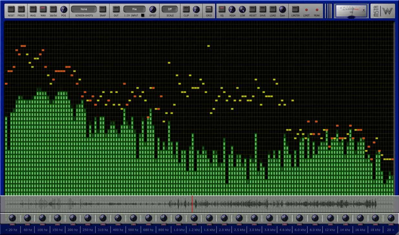Select the 1.0 khz band label

(178, 230)
